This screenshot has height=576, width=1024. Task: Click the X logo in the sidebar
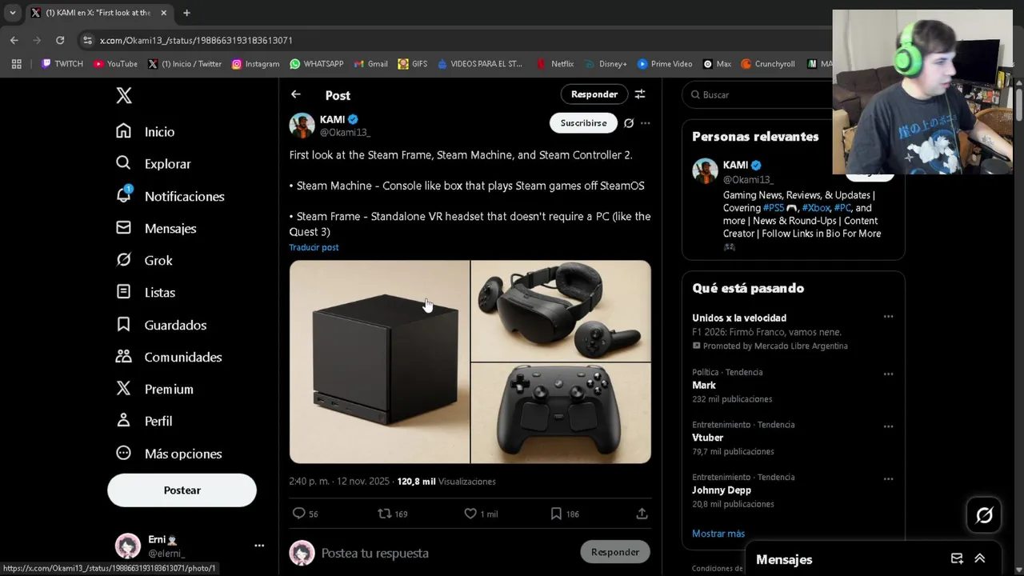click(x=124, y=96)
